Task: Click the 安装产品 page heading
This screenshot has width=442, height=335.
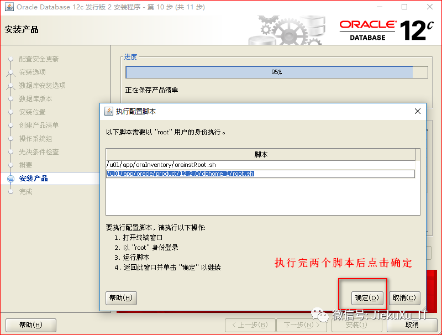Action: [22, 29]
